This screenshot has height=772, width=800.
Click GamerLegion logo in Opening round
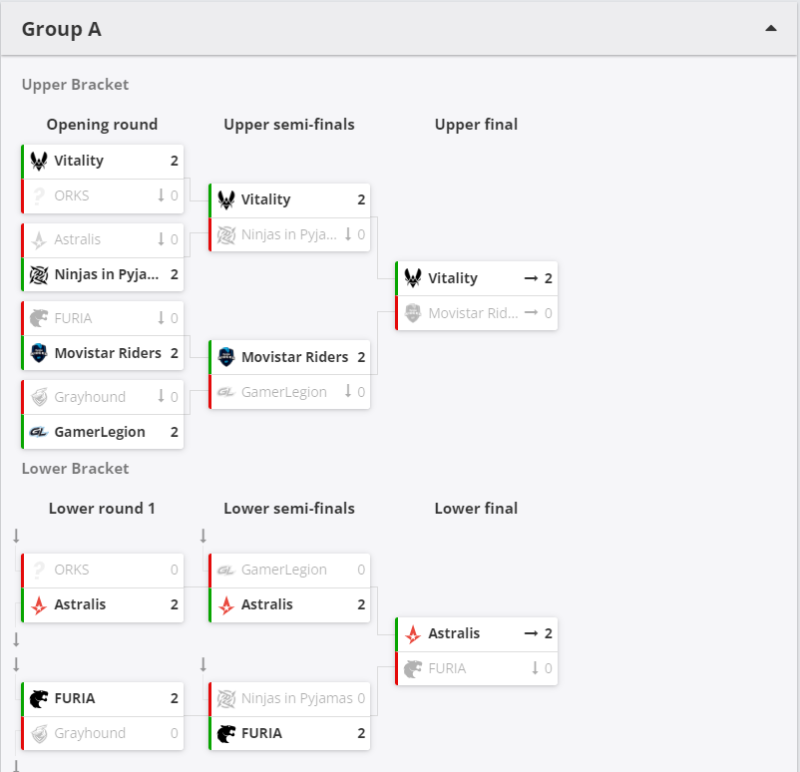(x=39, y=432)
